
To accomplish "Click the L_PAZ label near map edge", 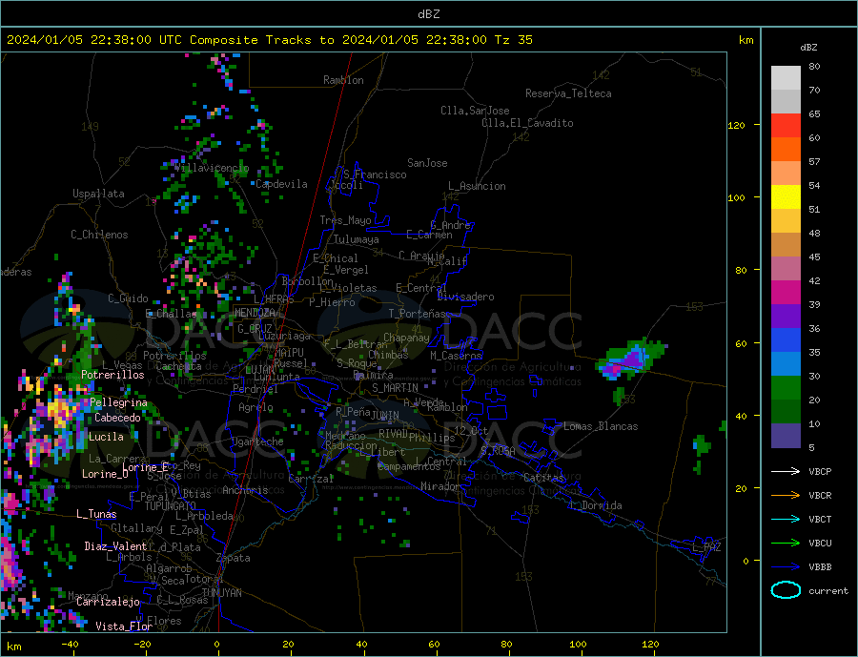I will coord(706,547).
